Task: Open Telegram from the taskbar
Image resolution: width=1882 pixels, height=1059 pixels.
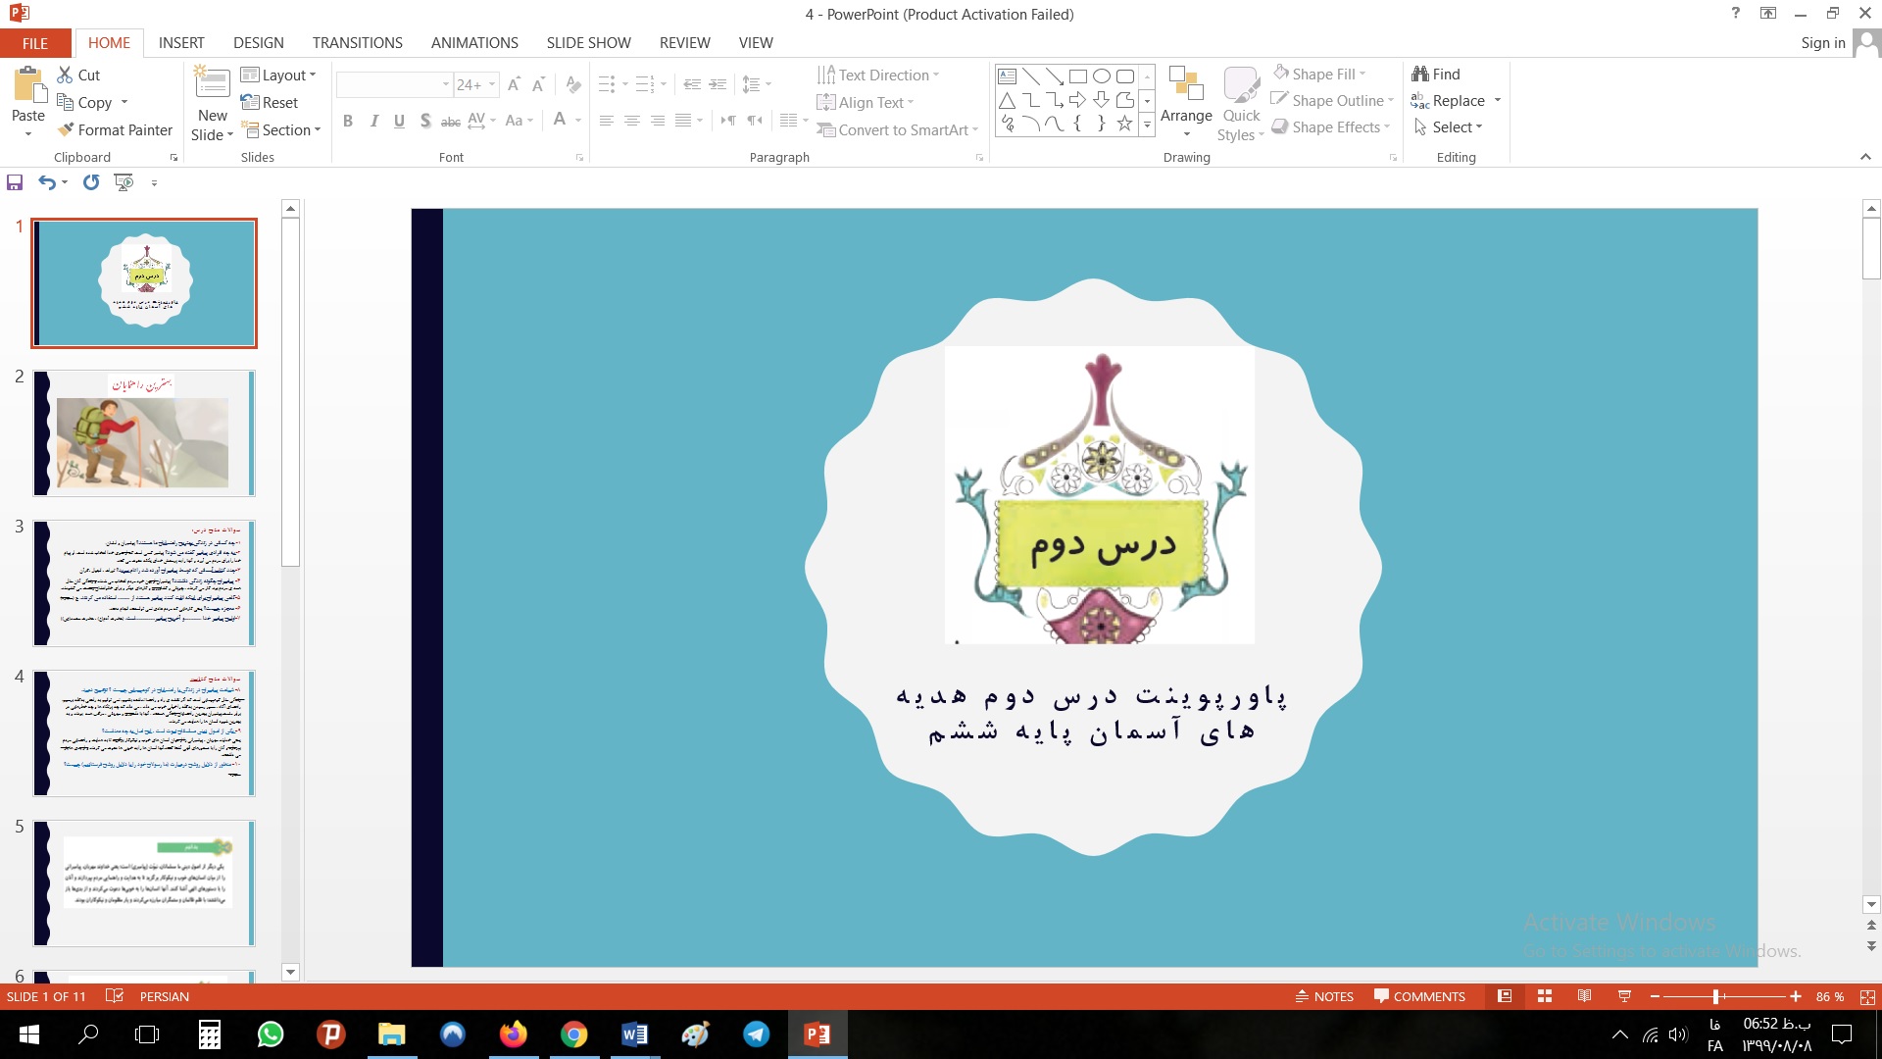Action: (x=756, y=1034)
